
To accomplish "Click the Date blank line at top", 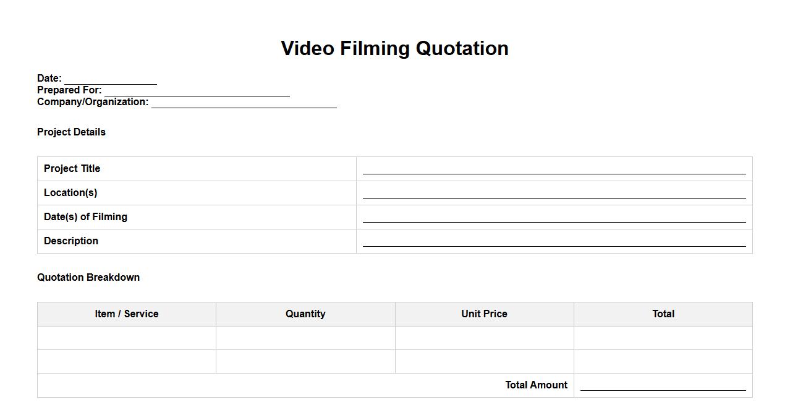I will coord(110,79).
